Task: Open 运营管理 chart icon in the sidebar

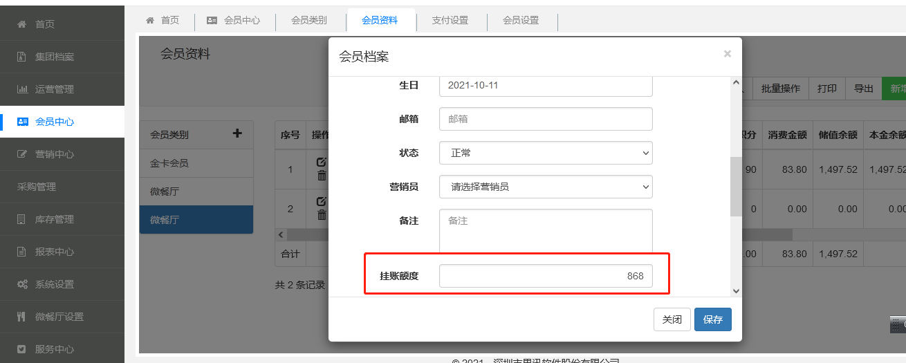Action: (x=22, y=89)
